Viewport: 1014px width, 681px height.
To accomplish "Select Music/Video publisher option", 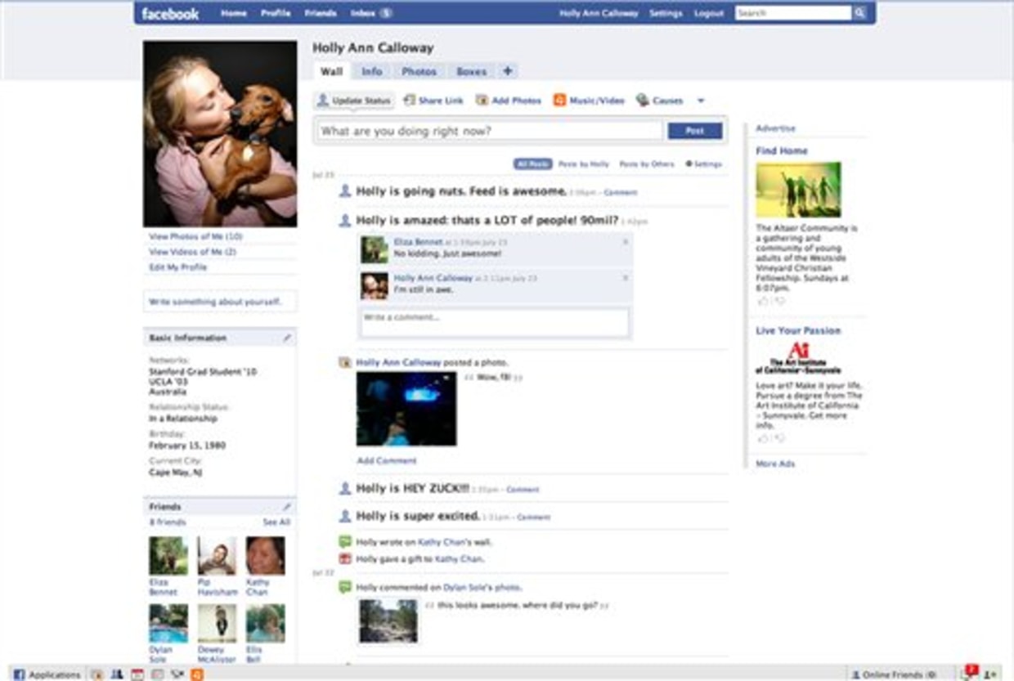I will (589, 101).
